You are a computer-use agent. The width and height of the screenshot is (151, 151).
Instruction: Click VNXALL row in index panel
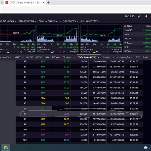click(137, 43)
